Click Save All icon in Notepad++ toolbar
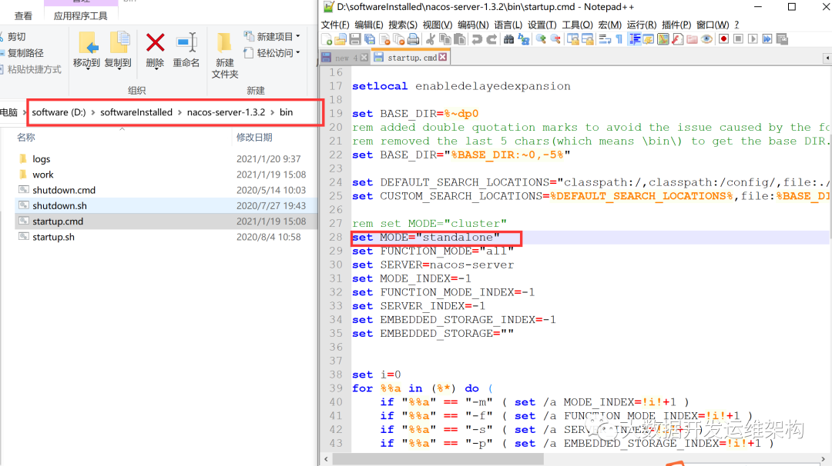Screen dimensions: 832x466 [x=370, y=39]
